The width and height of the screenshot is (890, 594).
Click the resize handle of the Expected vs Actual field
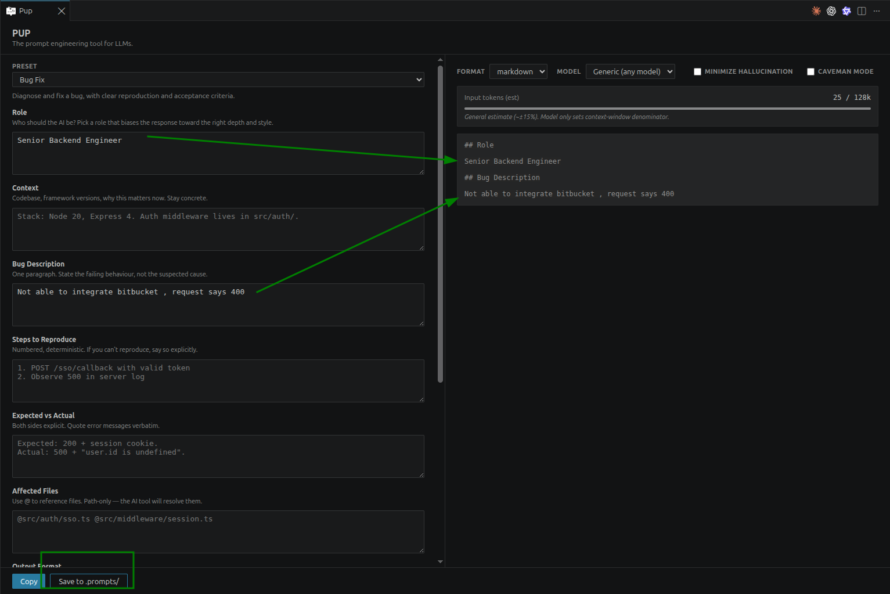pyautogui.click(x=421, y=474)
